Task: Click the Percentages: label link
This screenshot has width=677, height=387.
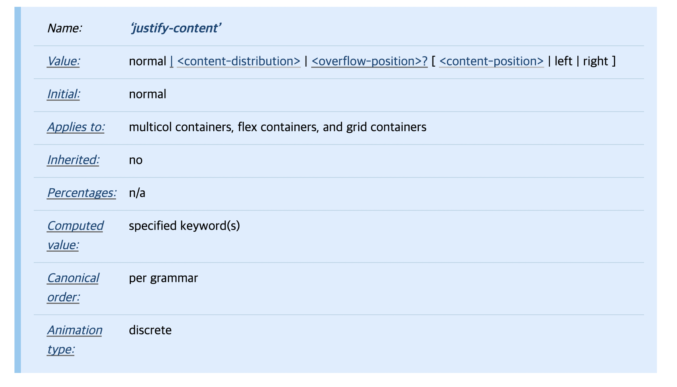Action: click(x=82, y=193)
